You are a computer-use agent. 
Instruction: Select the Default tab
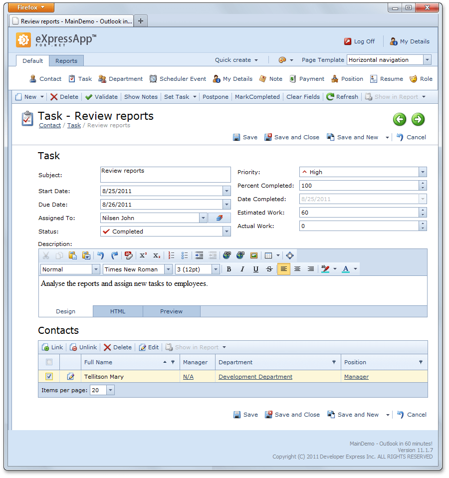tap(32, 61)
